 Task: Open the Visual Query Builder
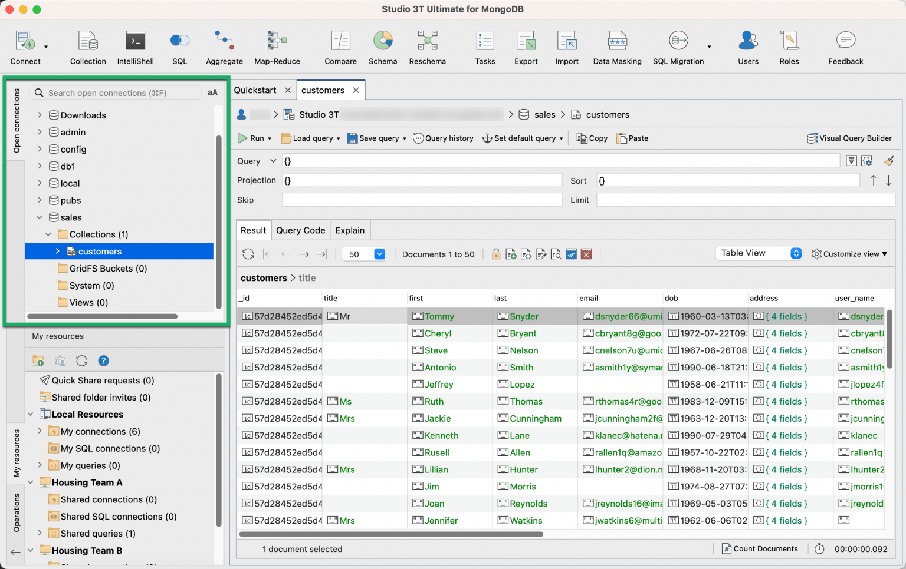pyautogui.click(x=849, y=138)
